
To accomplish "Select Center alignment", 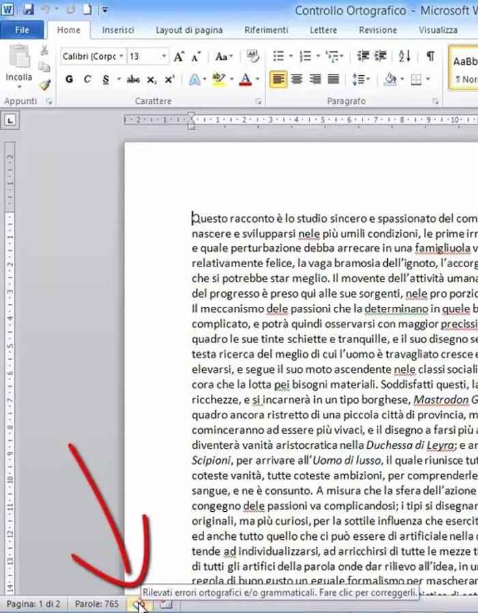I will [x=297, y=79].
